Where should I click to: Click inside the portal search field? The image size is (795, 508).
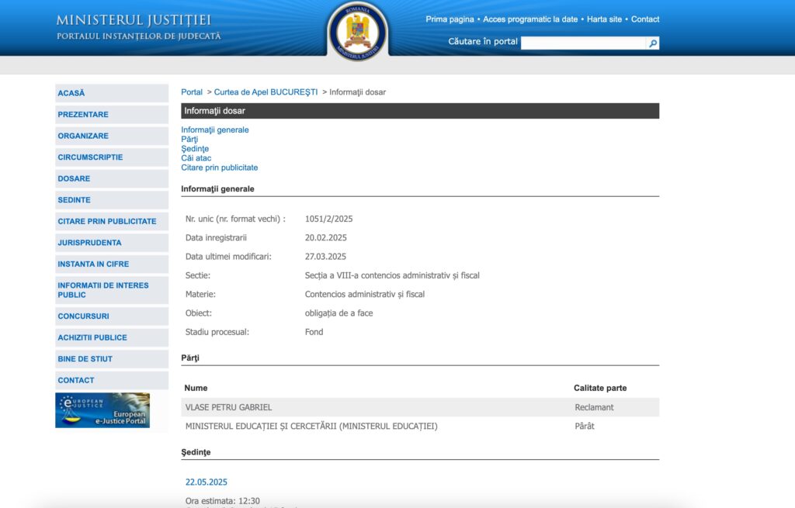coord(583,43)
